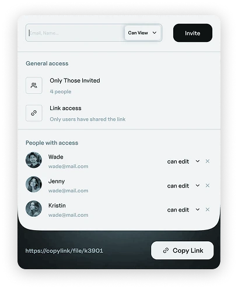Image resolution: width=238 pixels, height=289 pixels.
Task: Click the chain link icon beside Link access
Action: 34,113
